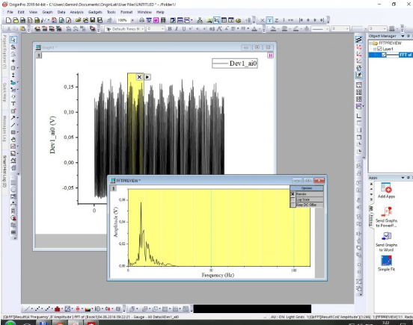Open the Project Explorer side tab
413x325 pixels.
(x=4, y=52)
